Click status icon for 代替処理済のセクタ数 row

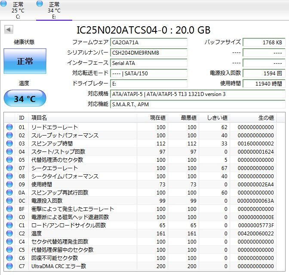click(x=9, y=160)
